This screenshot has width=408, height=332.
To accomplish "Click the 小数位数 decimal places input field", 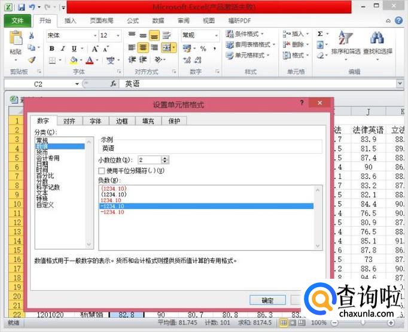I will 149,160.
